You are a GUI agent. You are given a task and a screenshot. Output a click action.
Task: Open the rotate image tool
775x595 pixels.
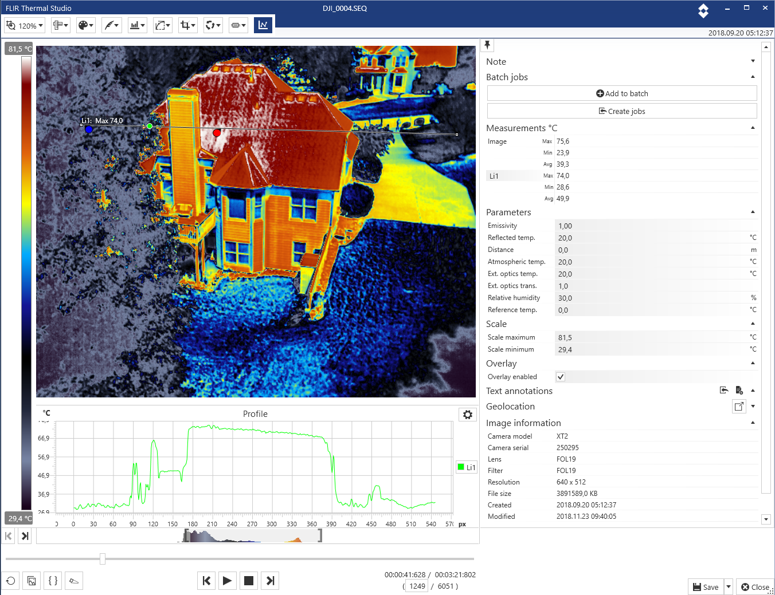point(213,25)
